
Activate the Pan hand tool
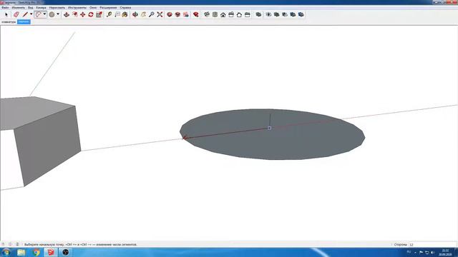tap(143, 14)
